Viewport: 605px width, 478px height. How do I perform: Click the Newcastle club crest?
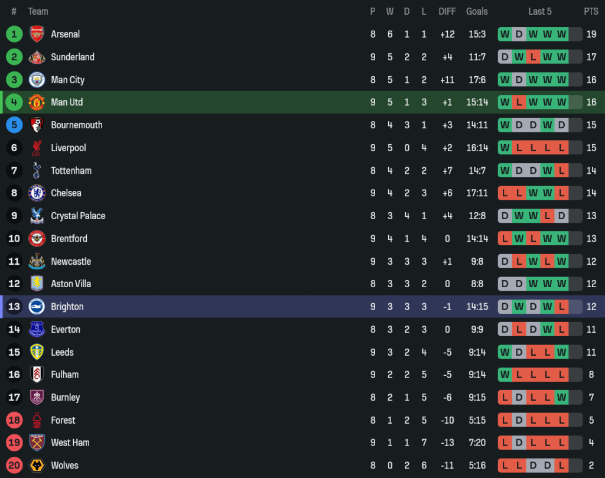click(37, 261)
